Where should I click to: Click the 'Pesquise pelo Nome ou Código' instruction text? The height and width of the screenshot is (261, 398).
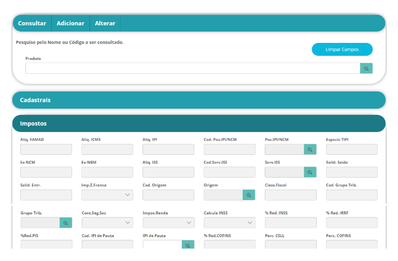[x=70, y=42]
